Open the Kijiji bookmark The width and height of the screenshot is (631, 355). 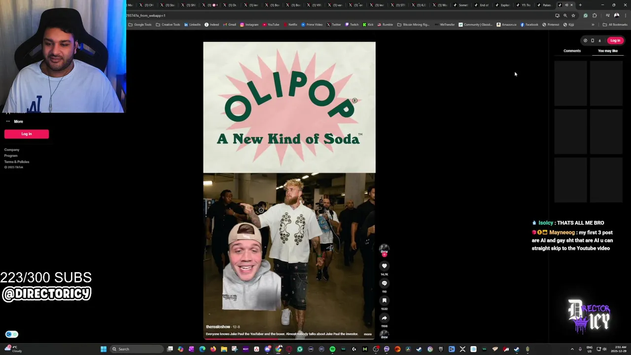pyautogui.click(x=568, y=25)
